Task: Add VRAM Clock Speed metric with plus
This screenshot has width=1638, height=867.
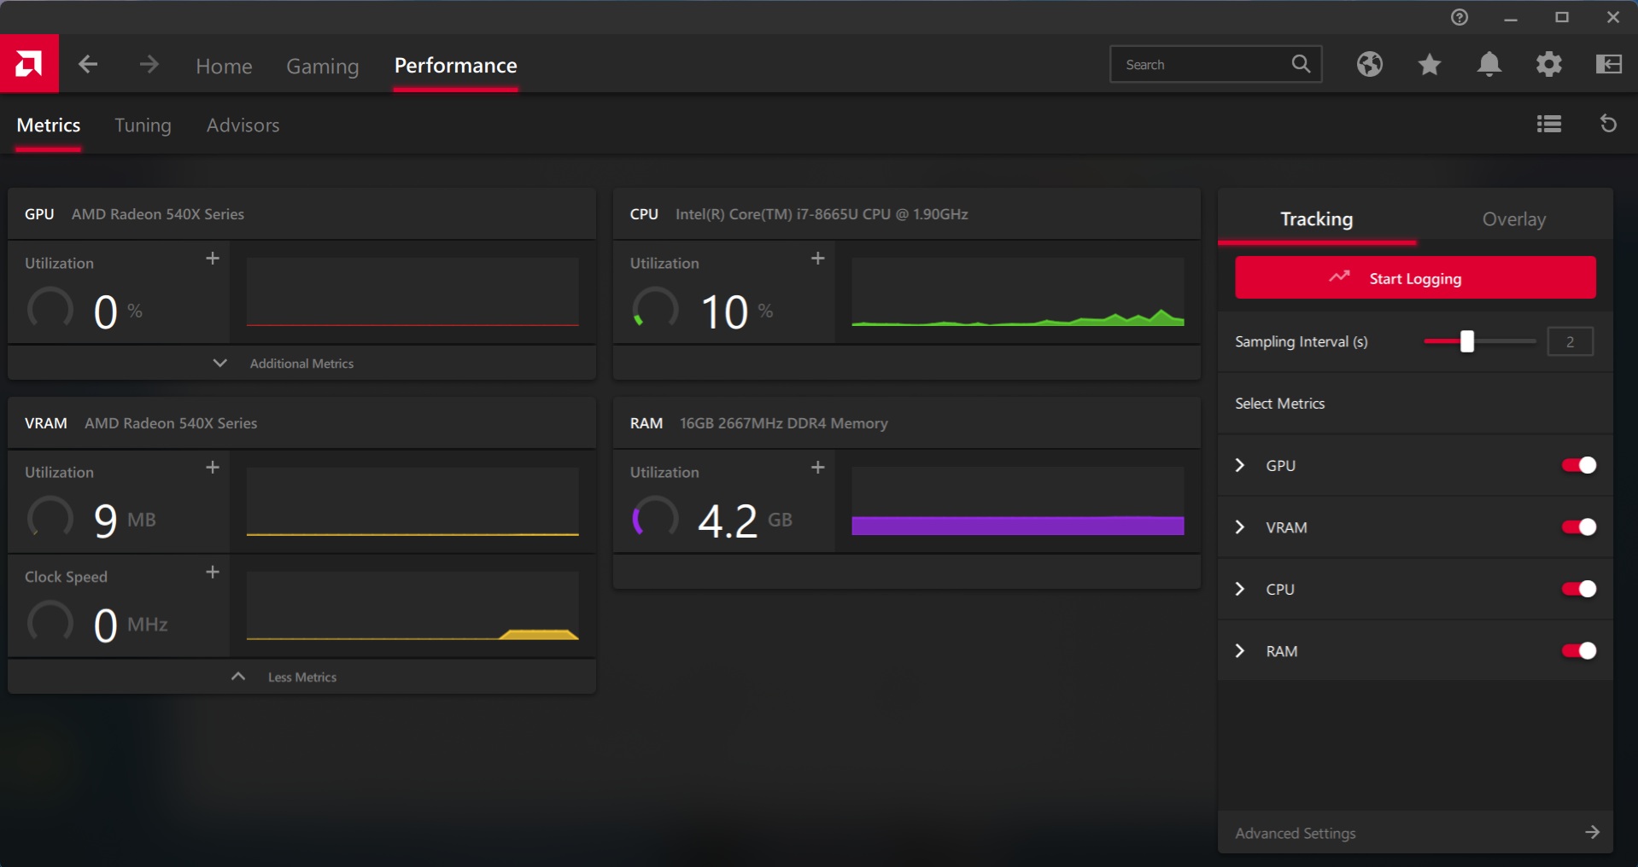Action: (x=213, y=572)
